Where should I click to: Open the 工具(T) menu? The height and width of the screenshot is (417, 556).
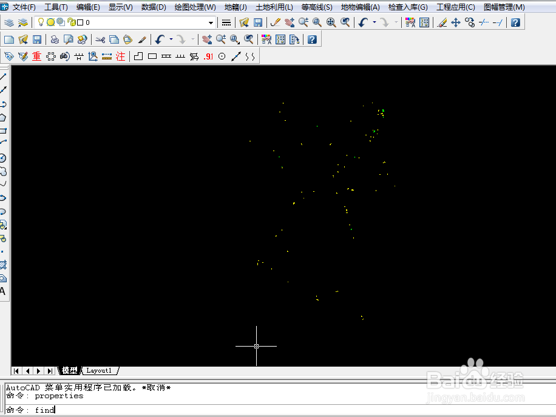(x=56, y=7)
